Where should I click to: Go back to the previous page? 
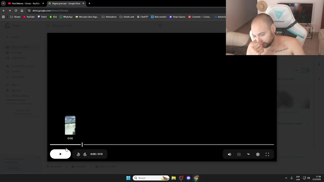coord(4,11)
